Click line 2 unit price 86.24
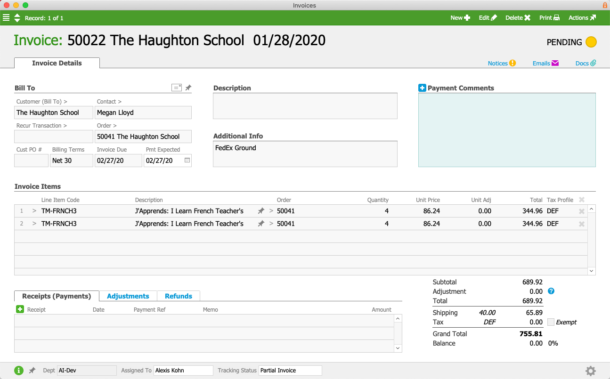The width and height of the screenshot is (610, 379). [x=431, y=224]
